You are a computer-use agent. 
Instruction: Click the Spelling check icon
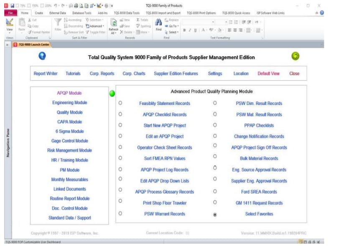(138, 26)
